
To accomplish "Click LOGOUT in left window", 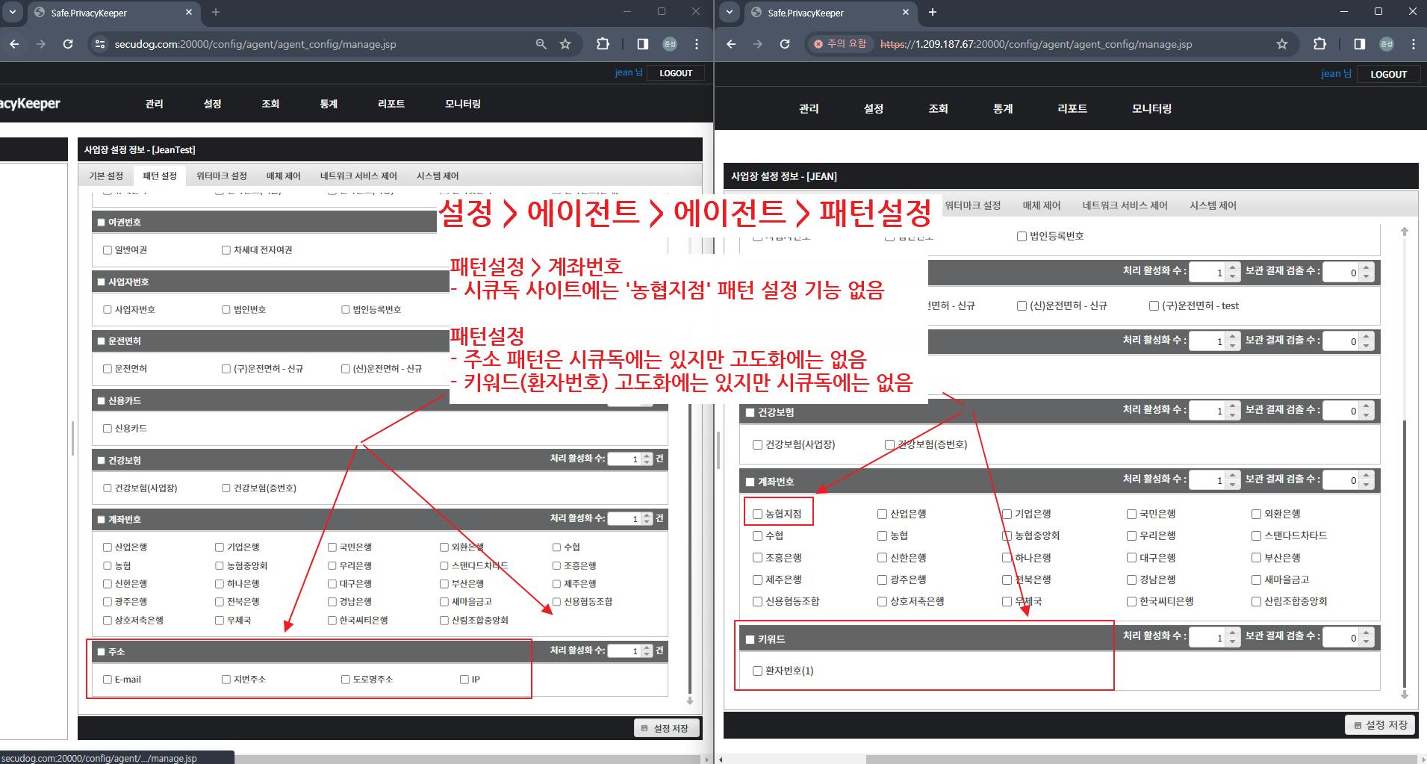I will [676, 73].
